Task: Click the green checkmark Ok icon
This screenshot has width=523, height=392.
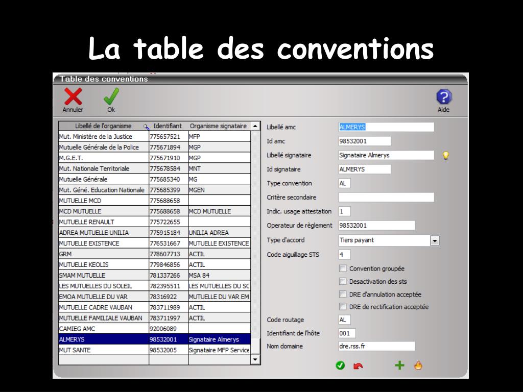Action: [x=111, y=96]
